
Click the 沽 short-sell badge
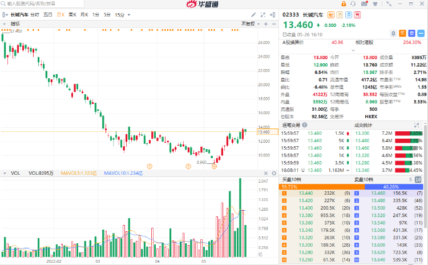tap(340, 15)
